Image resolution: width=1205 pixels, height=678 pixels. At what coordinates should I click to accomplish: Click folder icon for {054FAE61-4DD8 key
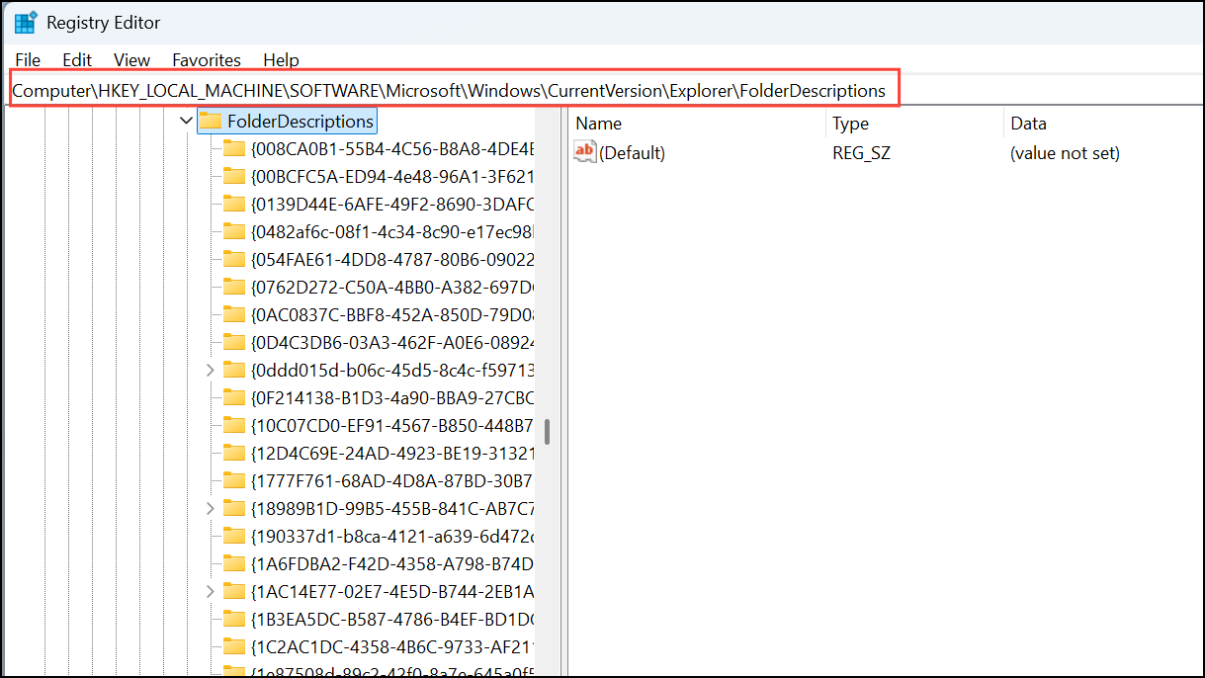pos(234,260)
